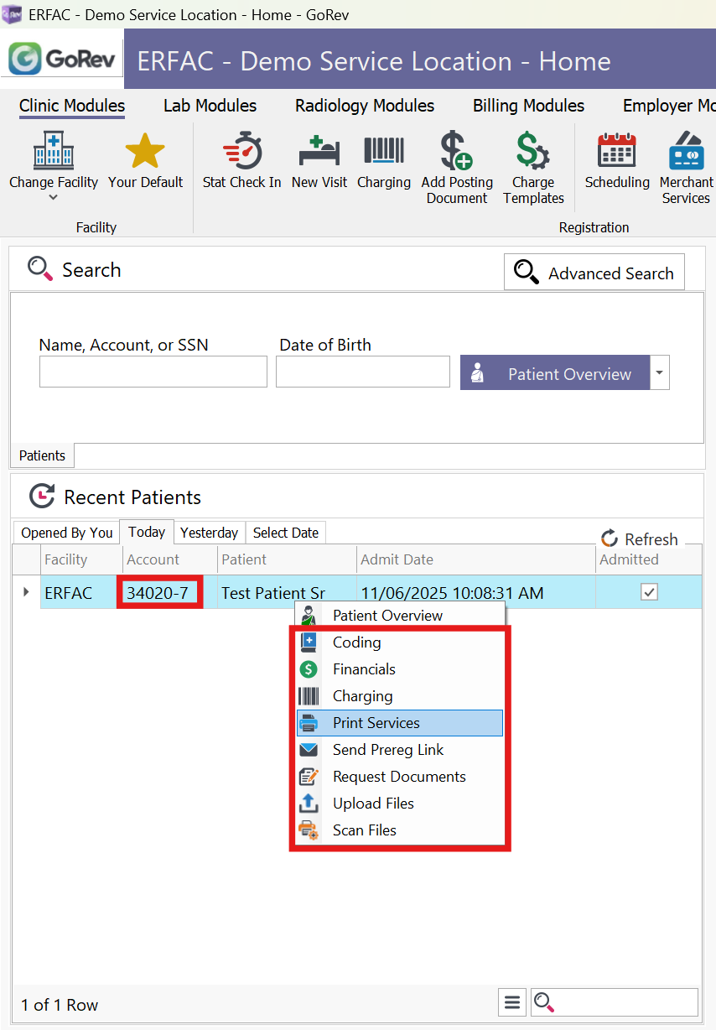
Task: Open the Billing Modules ribbon tab
Action: [x=528, y=106]
